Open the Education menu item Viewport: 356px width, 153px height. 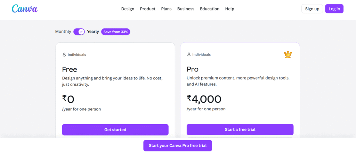pos(210,9)
